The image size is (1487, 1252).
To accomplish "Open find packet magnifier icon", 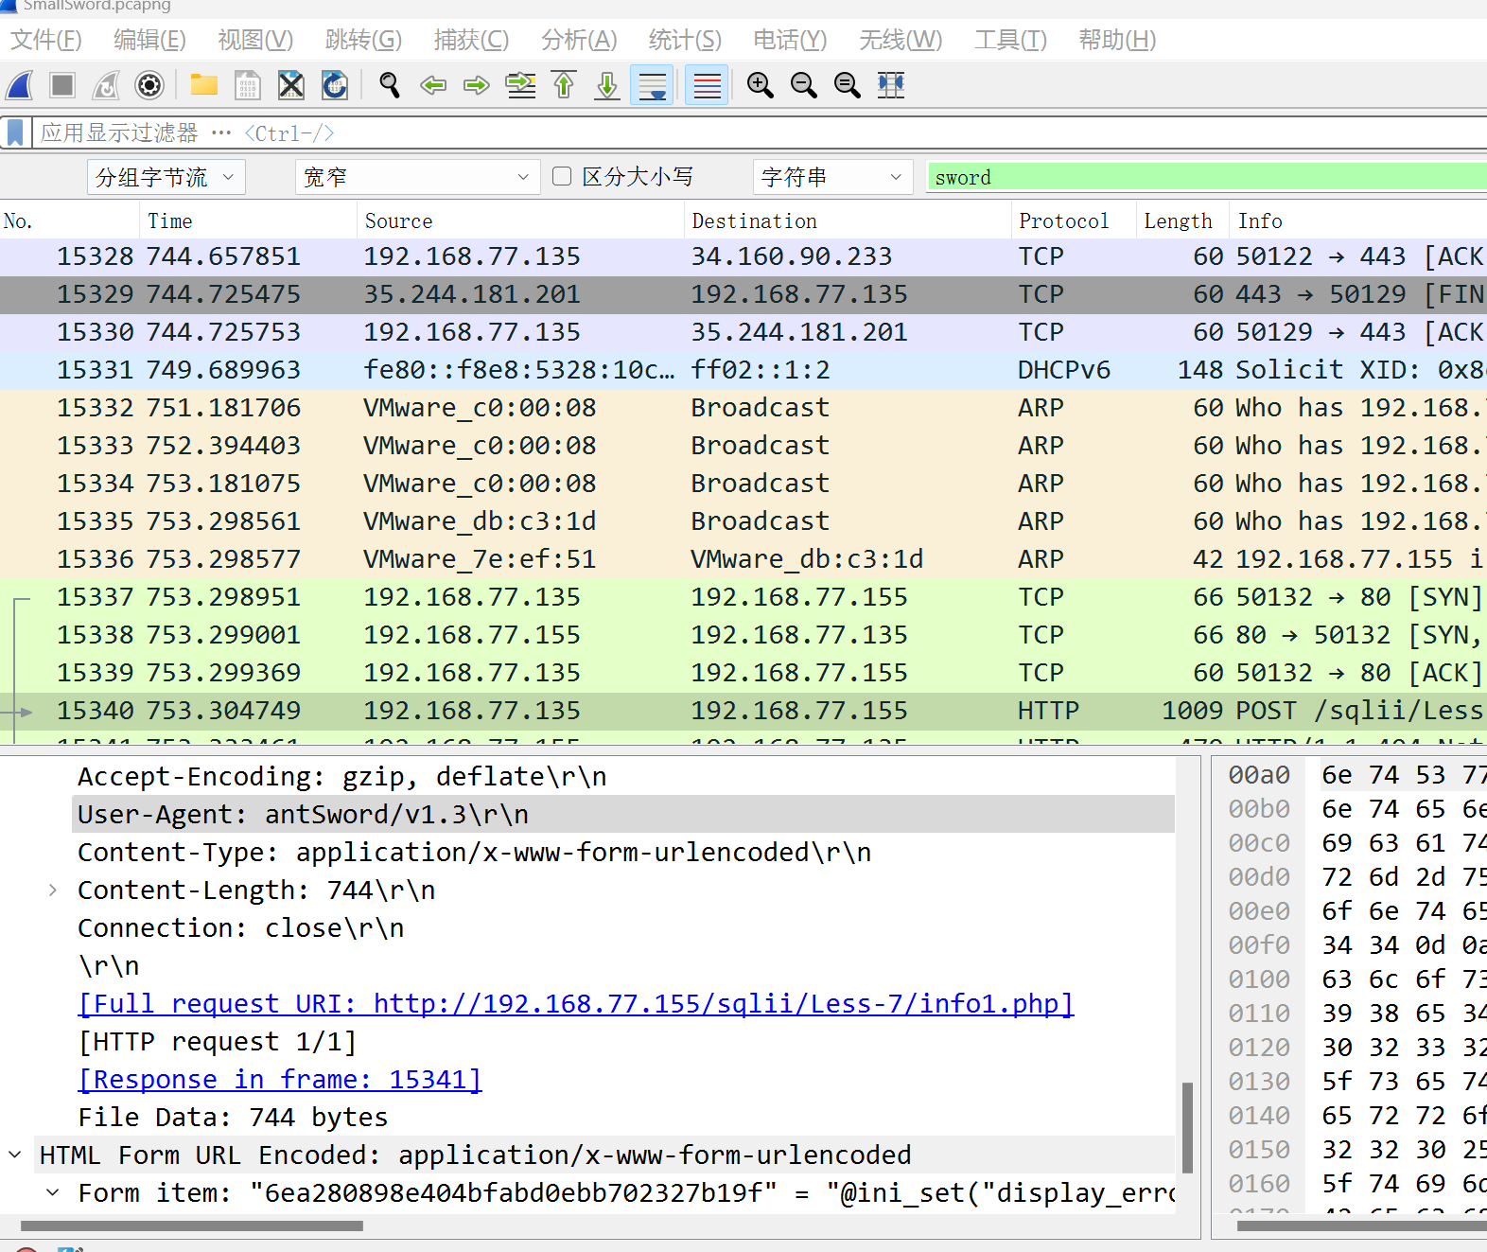I will pos(389,85).
